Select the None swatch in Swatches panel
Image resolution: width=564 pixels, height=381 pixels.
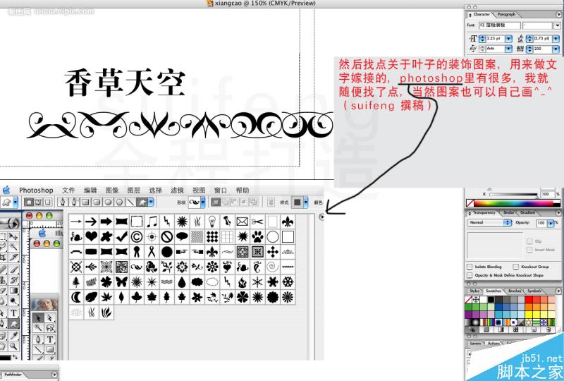(468, 300)
